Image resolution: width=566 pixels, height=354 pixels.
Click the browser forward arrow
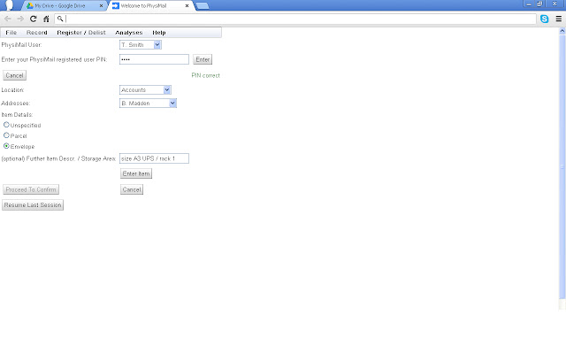click(20, 19)
